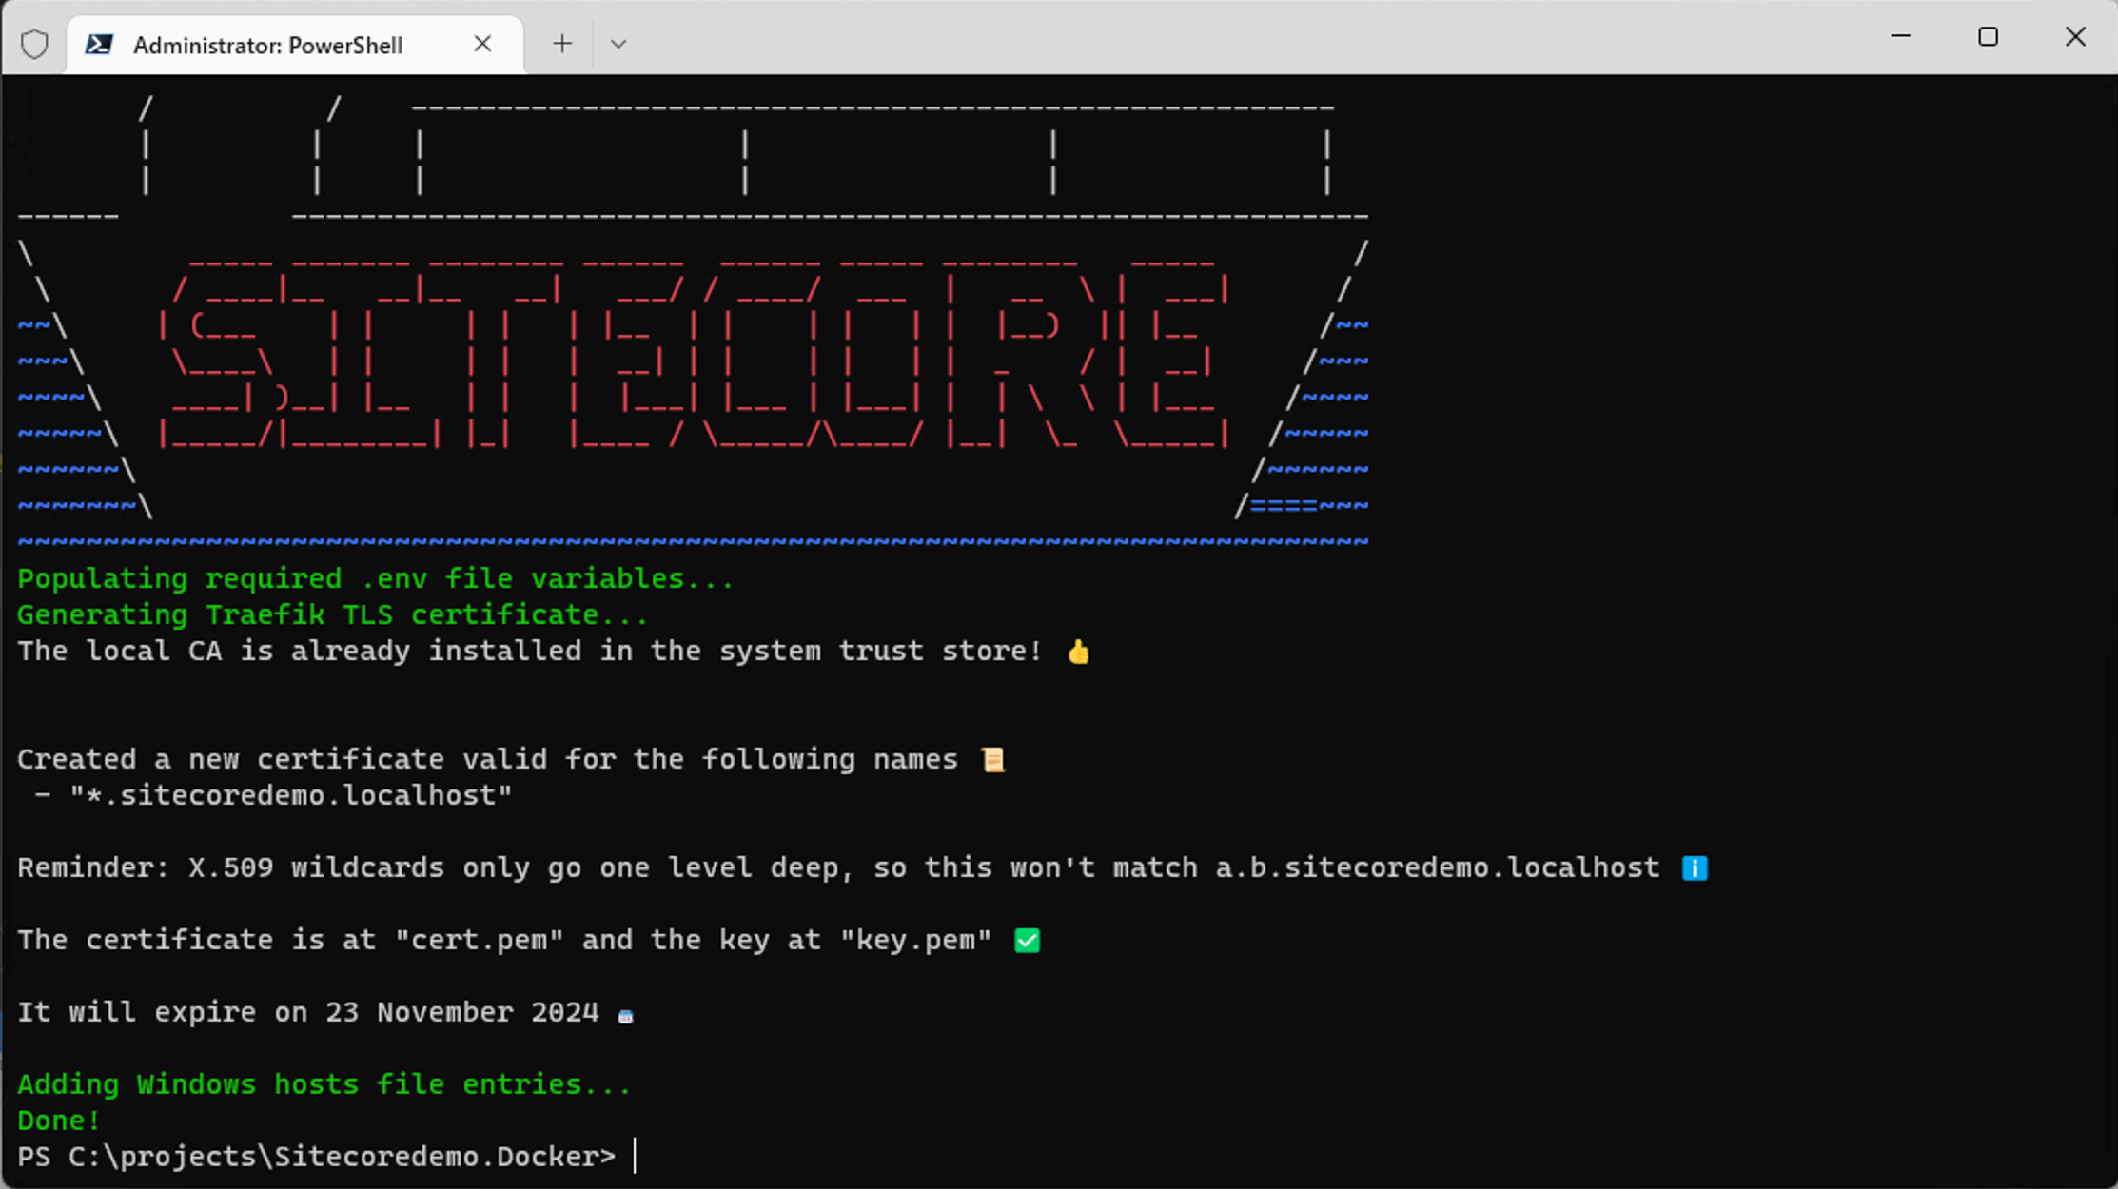Expand the new tab profile dropdown
2118x1189 pixels.
(x=618, y=44)
